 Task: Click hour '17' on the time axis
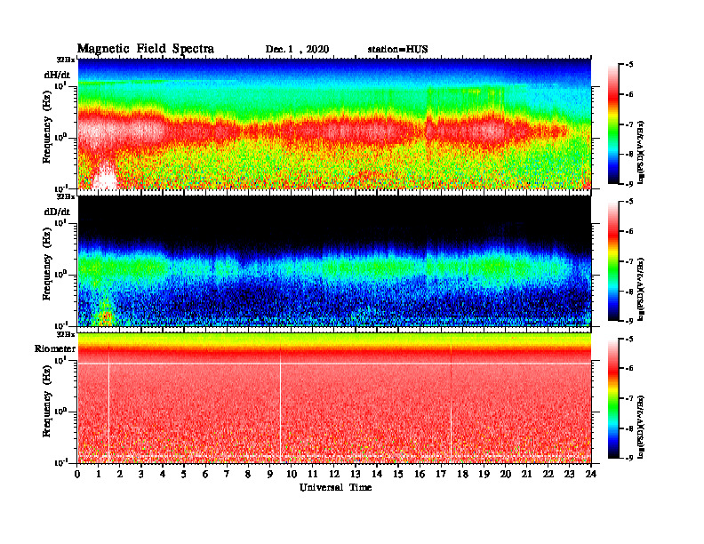[441, 474]
